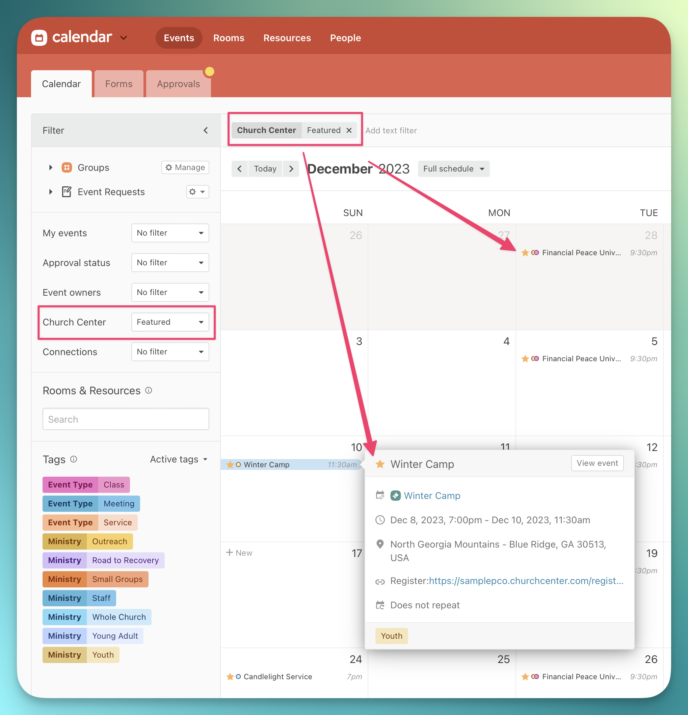Open the Church Center registration link

526,580
